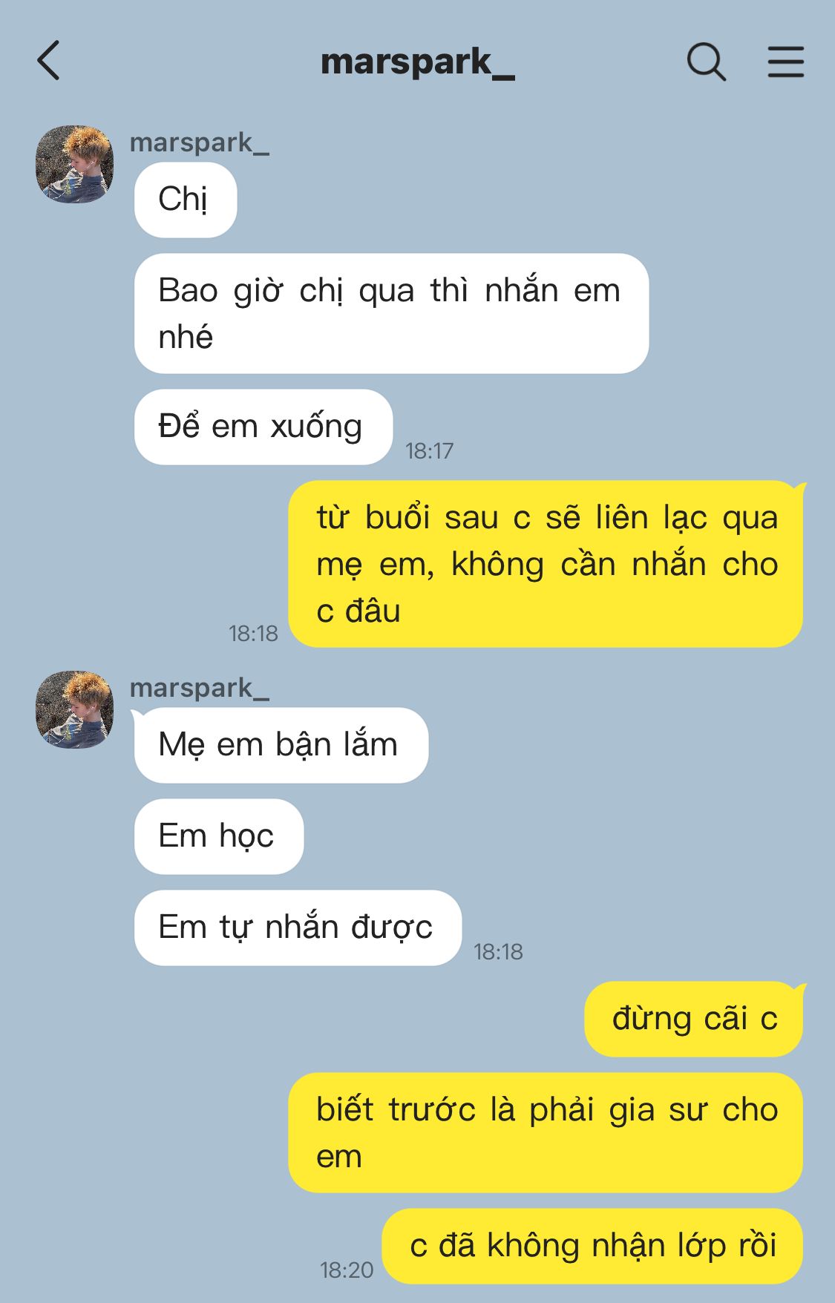The image size is (835, 1303).
Task: Tap the marspark_ chat title
Action: click(417, 62)
